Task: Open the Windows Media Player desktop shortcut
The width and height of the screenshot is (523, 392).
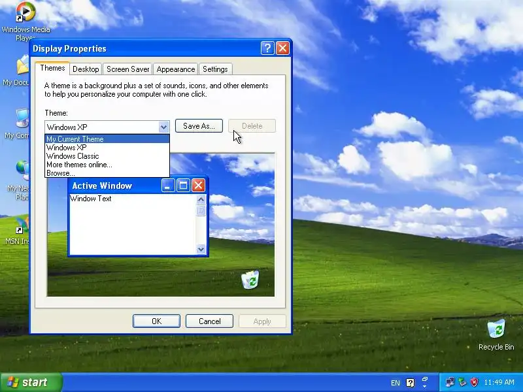Action: pos(25,21)
